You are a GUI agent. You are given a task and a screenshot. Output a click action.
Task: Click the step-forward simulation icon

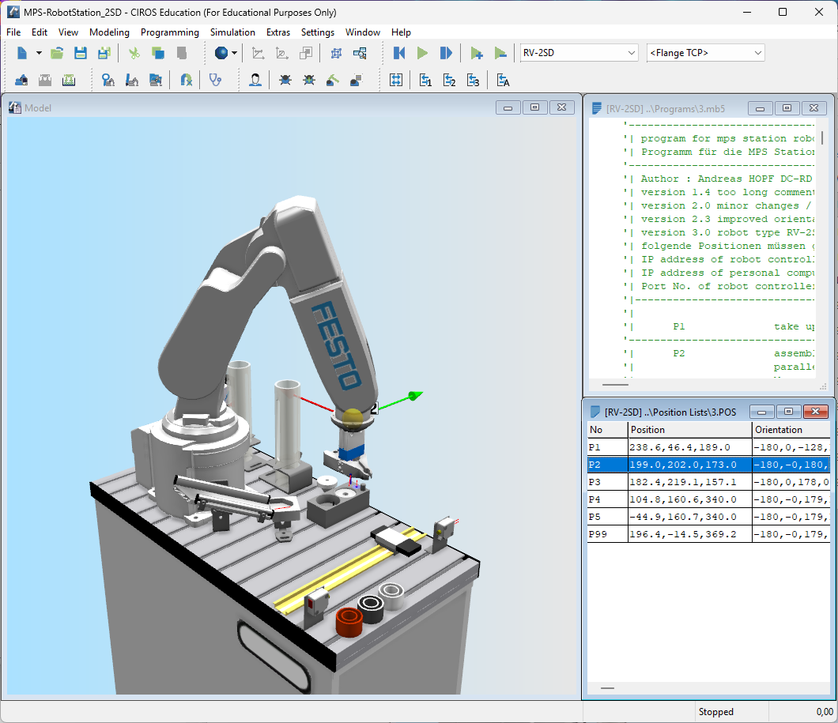[x=446, y=53]
